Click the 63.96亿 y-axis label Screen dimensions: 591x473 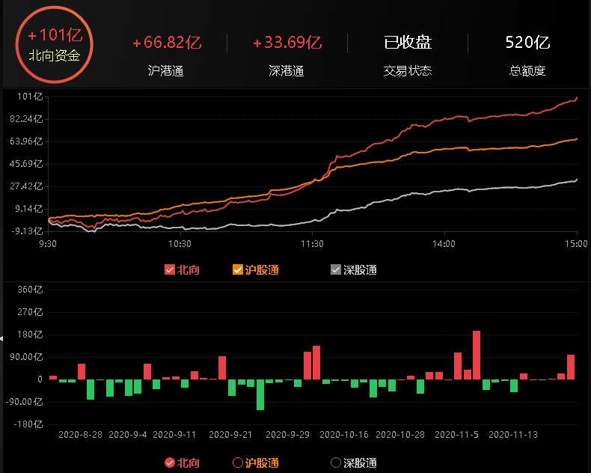pyautogui.click(x=26, y=141)
